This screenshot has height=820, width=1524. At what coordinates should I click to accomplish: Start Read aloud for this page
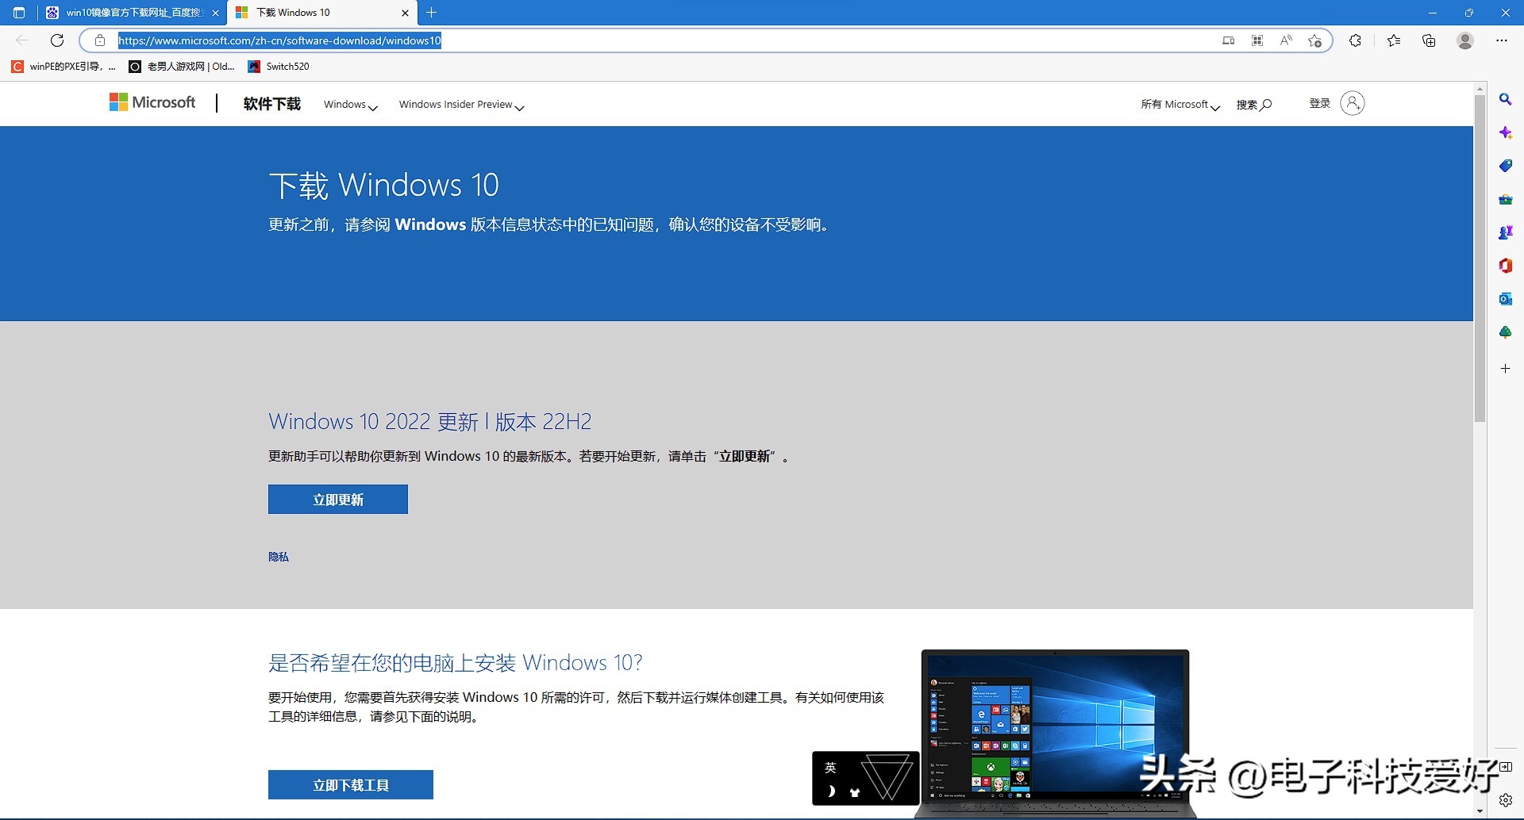(x=1286, y=40)
